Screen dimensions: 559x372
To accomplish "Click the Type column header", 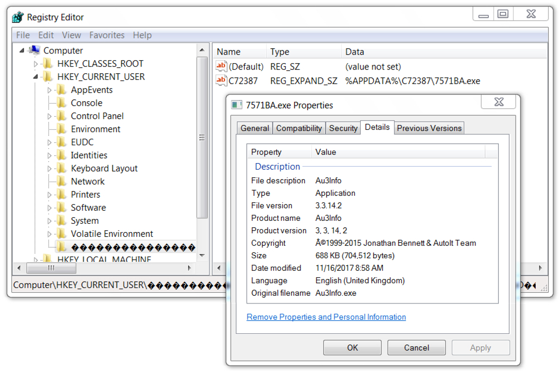I will pyautogui.click(x=304, y=52).
